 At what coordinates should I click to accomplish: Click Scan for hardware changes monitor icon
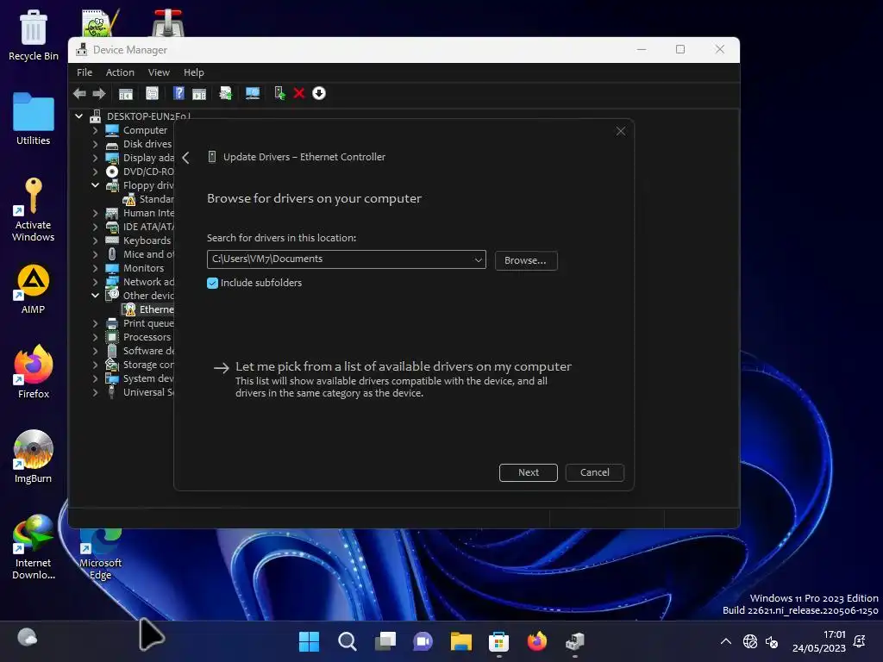pos(253,93)
